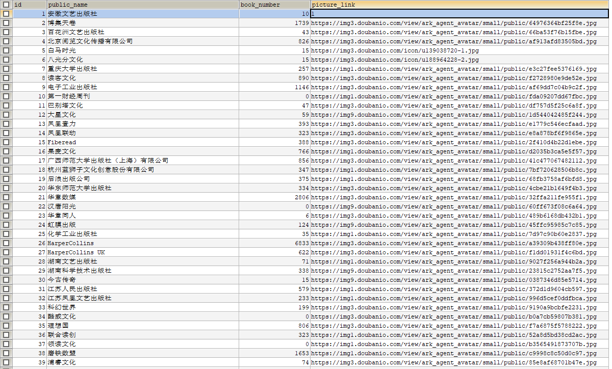
Task: Click the book_number value 1739
Action: pyautogui.click(x=274, y=23)
